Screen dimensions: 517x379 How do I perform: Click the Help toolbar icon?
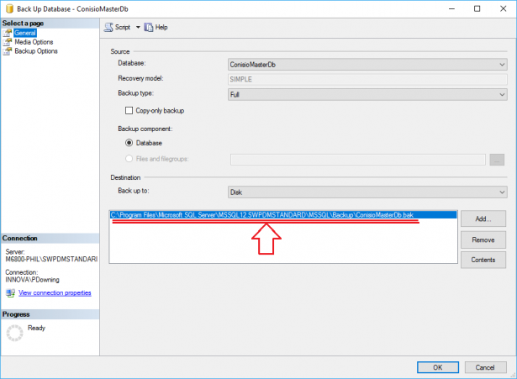coord(149,28)
